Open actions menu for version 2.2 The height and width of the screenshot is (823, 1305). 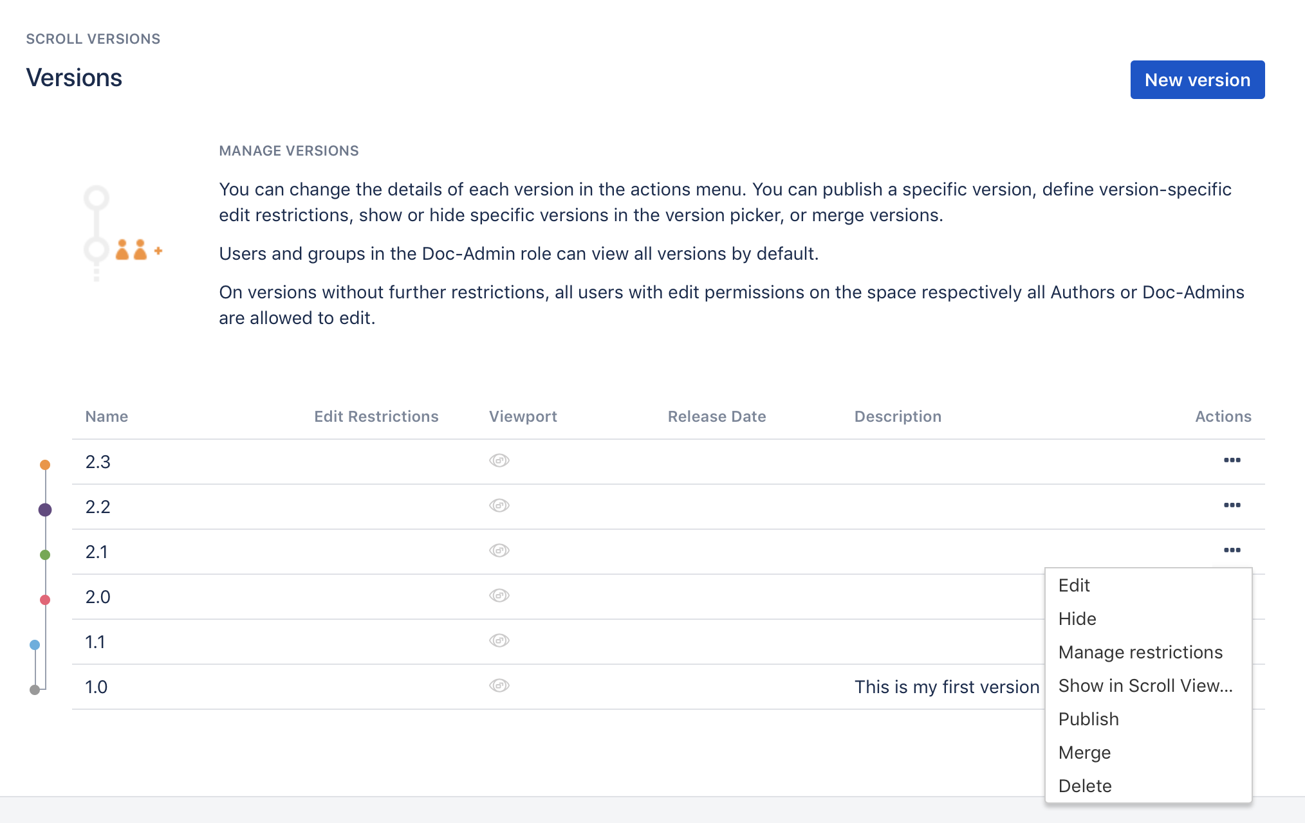pos(1232,505)
